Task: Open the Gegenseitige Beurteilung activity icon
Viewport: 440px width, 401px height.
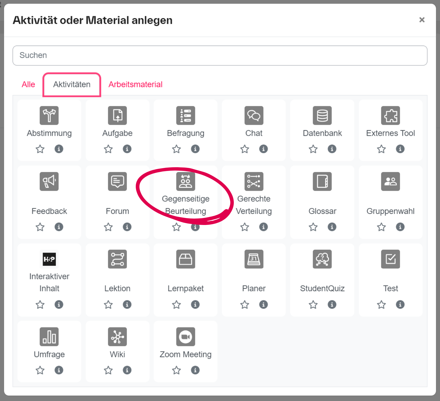Action: click(x=185, y=181)
